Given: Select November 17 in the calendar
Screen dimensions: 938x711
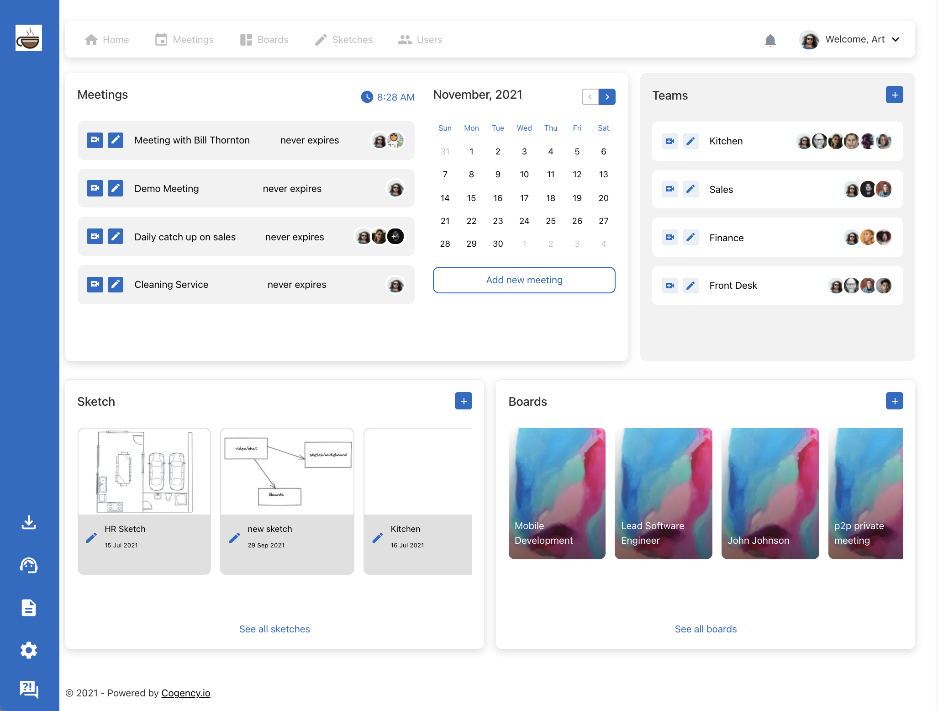Looking at the screenshot, I should click(524, 198).
